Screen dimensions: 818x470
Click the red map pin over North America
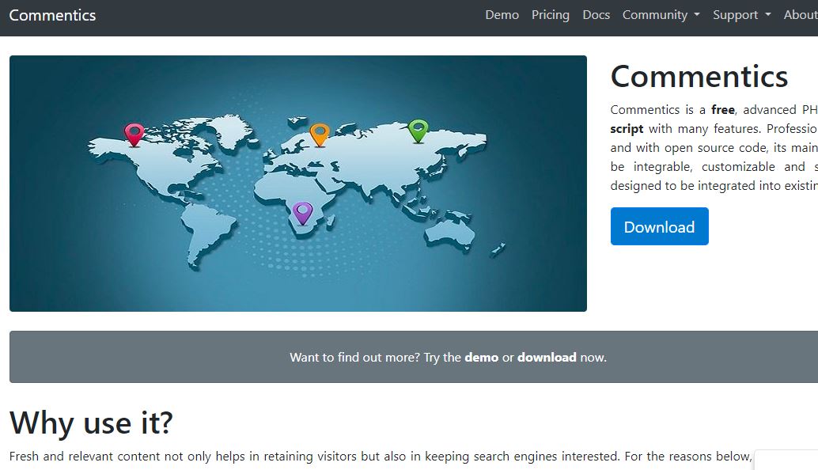point(134,135)
